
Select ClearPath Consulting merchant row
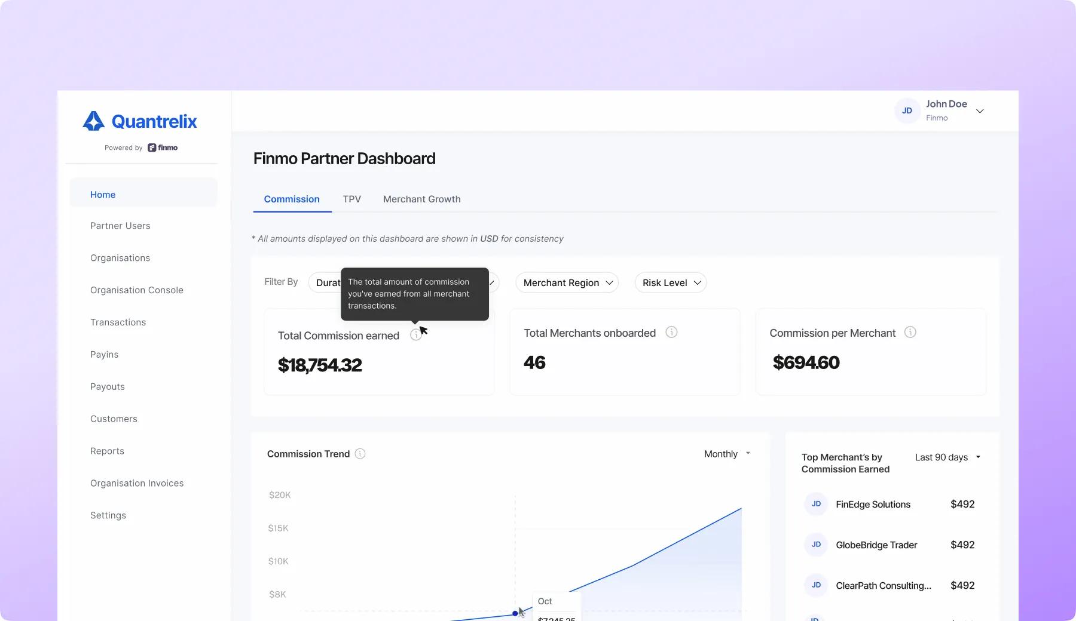883,586
